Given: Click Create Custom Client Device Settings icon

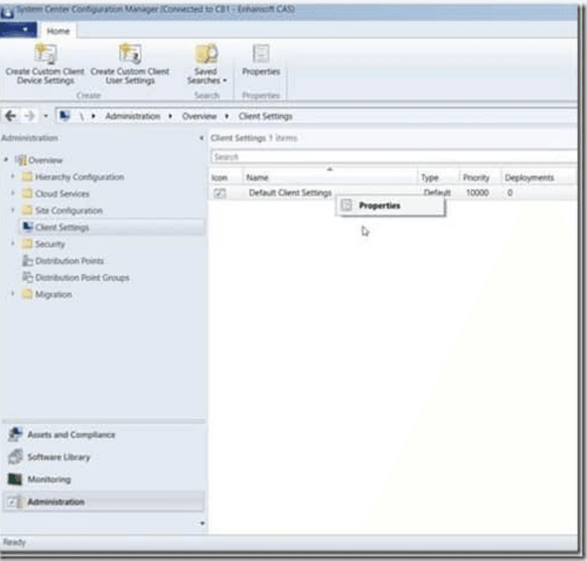Looking at the screenshot, I should point(45,54).
